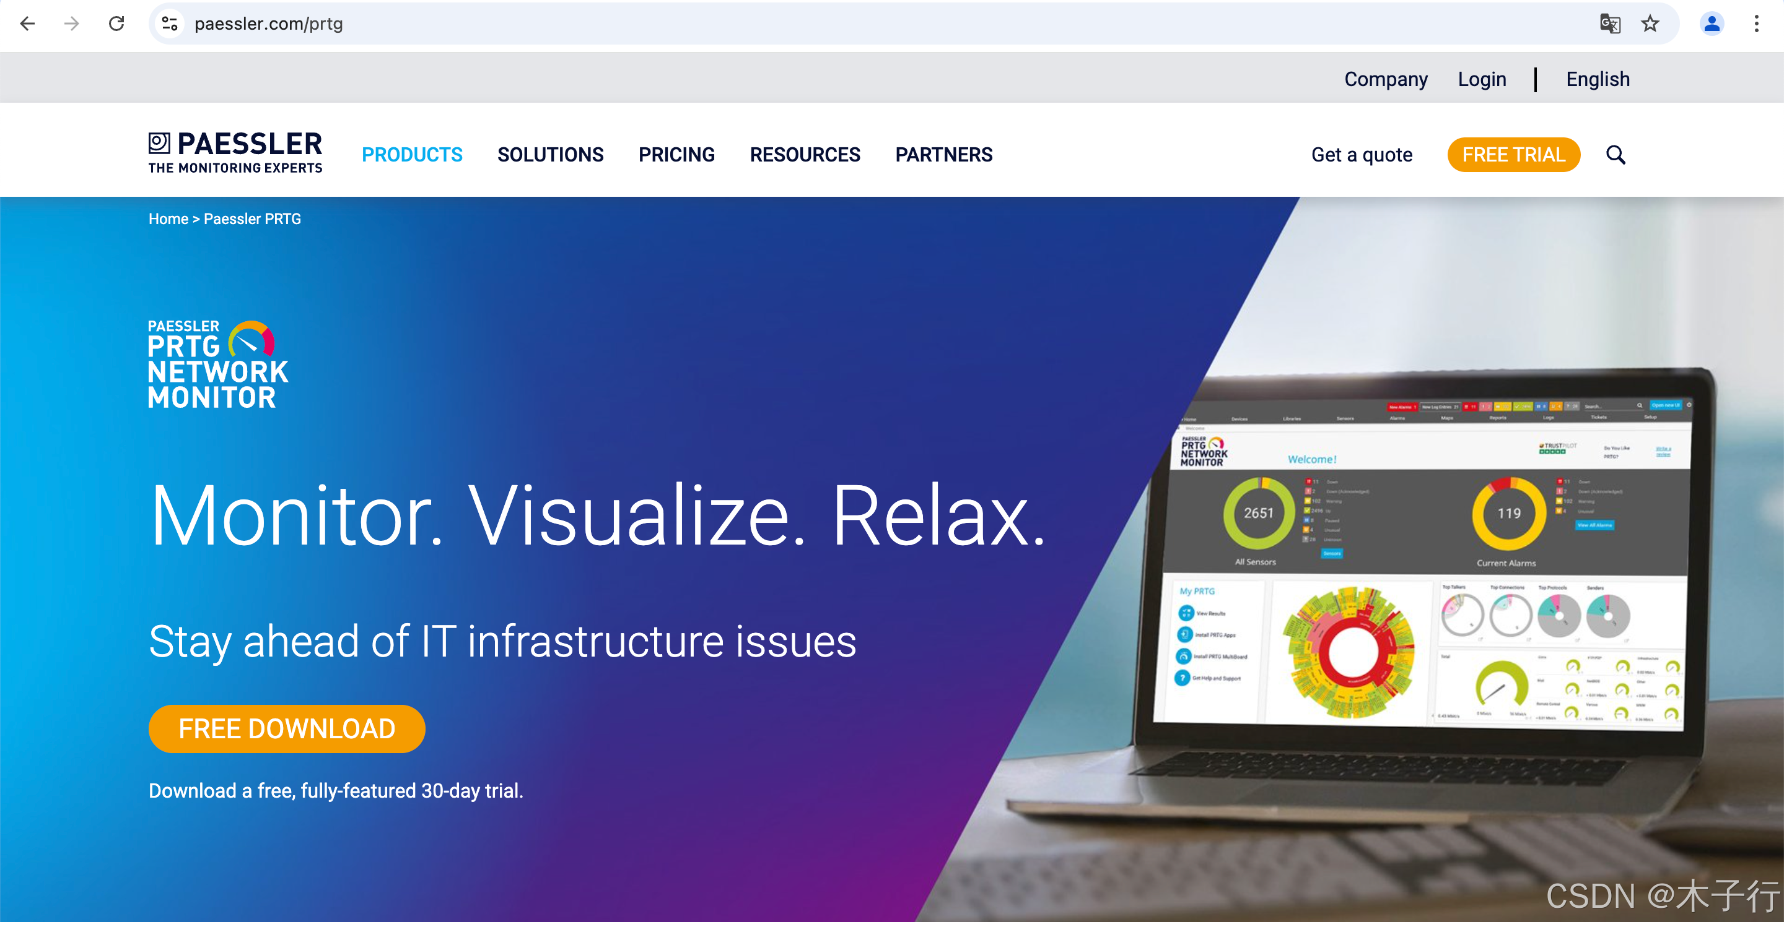Click the Paessler logo
This screenshot has height=927, width=1784.
(235, 152)
